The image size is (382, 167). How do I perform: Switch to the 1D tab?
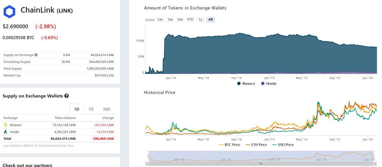(77, 109)
